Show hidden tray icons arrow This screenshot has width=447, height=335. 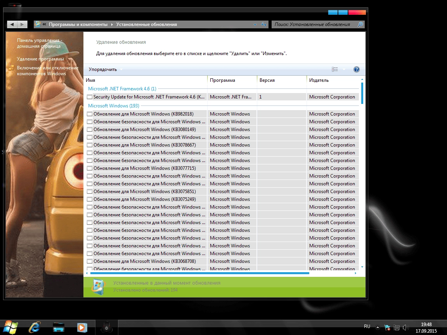click(x=378, y=328)
